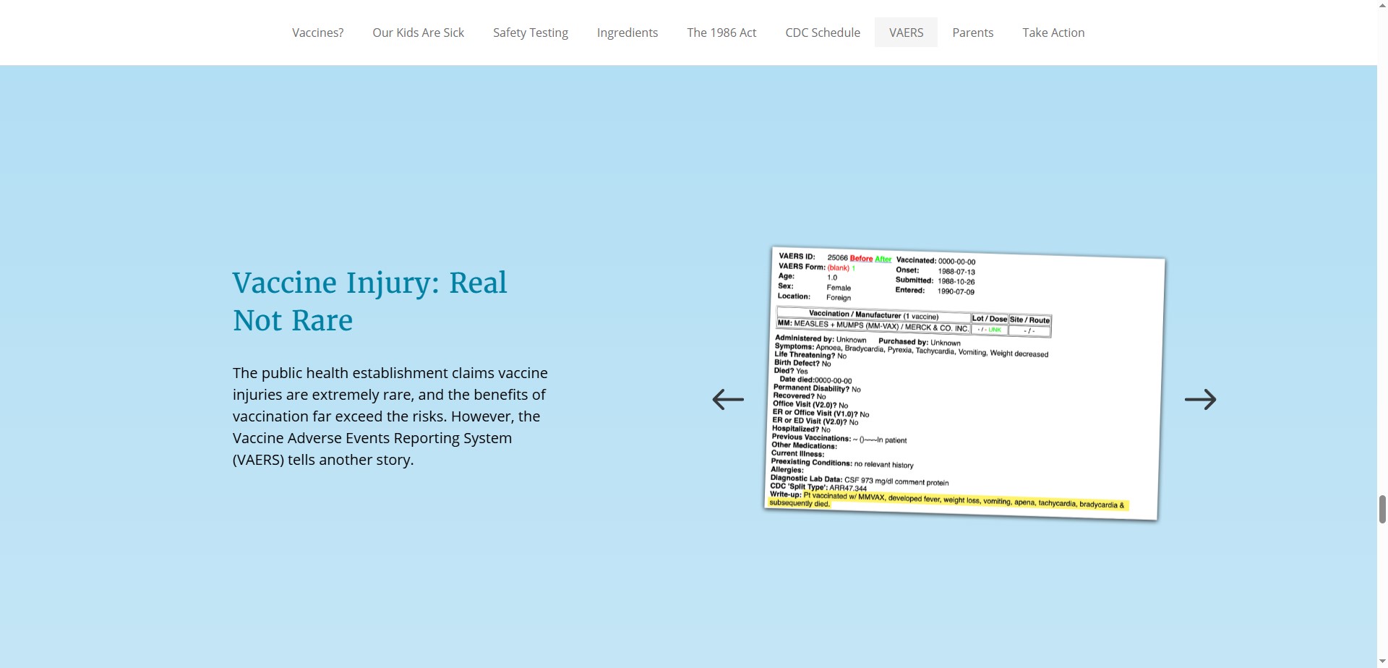Open the Safety Testing section
The image size is (1388, 668).
530,33
